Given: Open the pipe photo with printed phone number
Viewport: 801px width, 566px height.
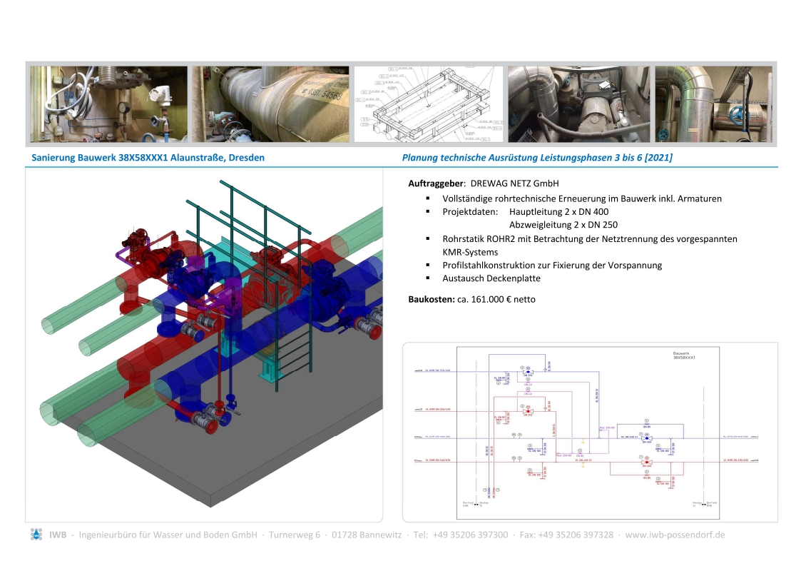Looking at the screenshot, I should point(270,104).
